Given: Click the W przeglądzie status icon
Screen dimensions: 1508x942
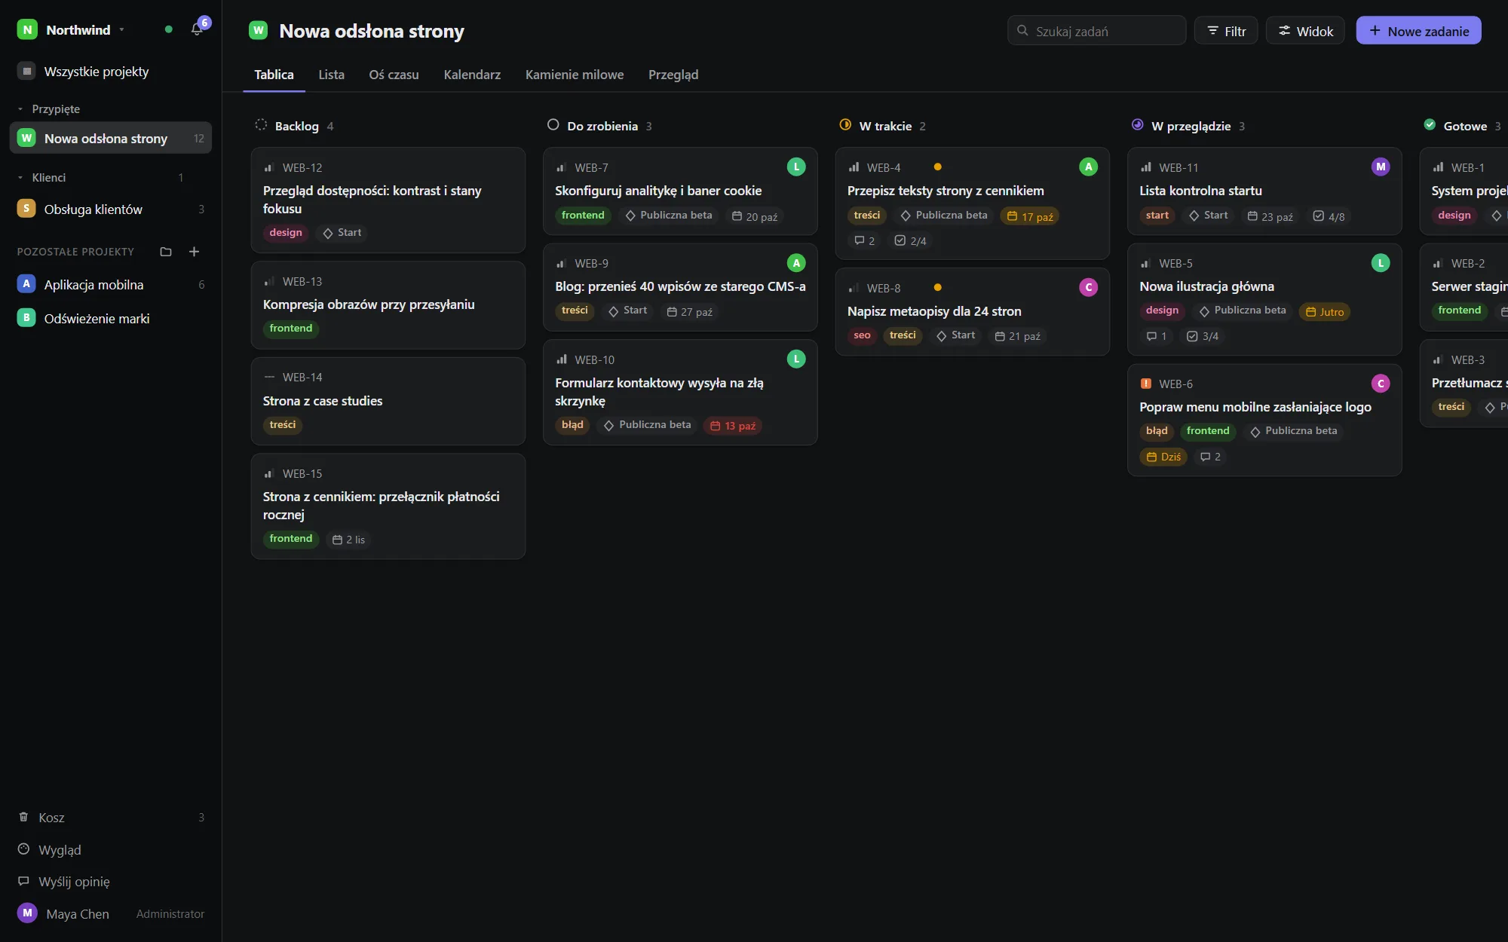Looking at the screenshot, I should tap(1137, 125).
